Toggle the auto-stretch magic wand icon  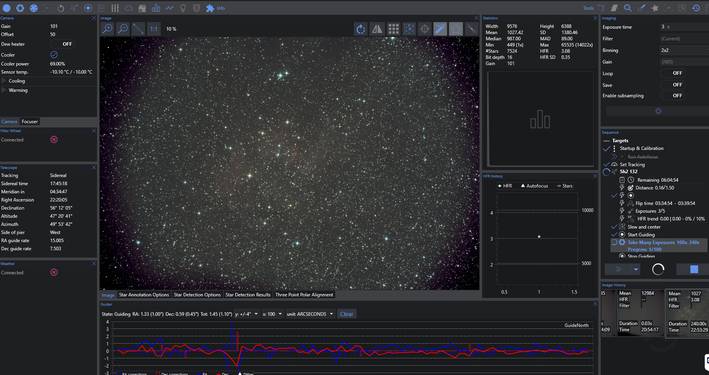[x=440, y=29]
